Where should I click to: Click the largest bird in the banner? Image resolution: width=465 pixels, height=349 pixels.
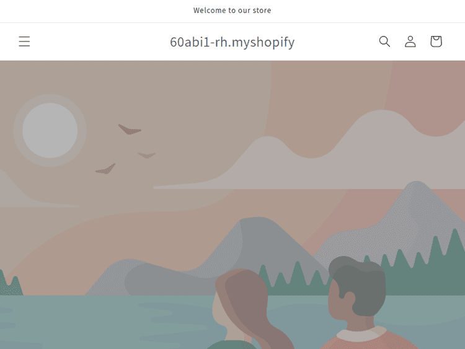pos(130,130)
